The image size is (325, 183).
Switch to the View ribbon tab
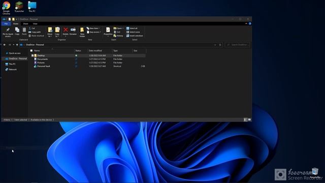click(35, 24)
